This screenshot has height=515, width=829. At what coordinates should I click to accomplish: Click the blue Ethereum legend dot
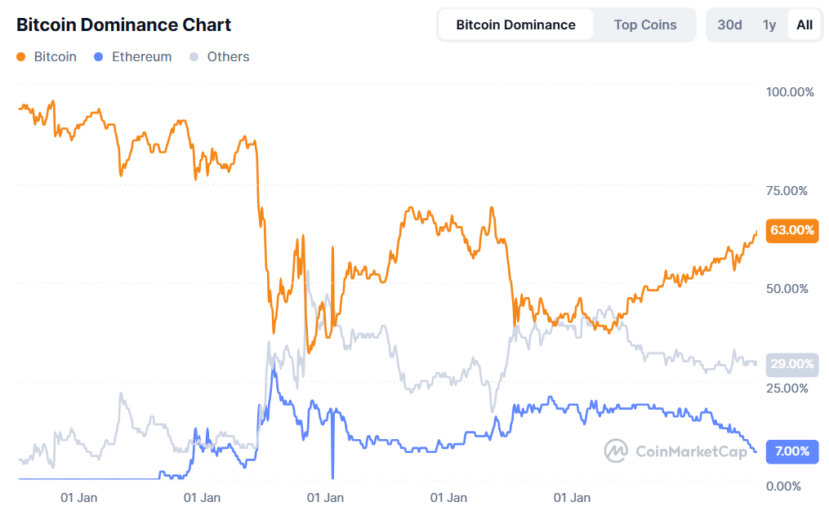(99, 57)
